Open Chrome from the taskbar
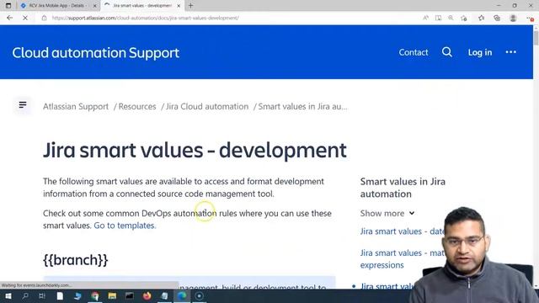The image size is (539, 303). click(95, 295)
